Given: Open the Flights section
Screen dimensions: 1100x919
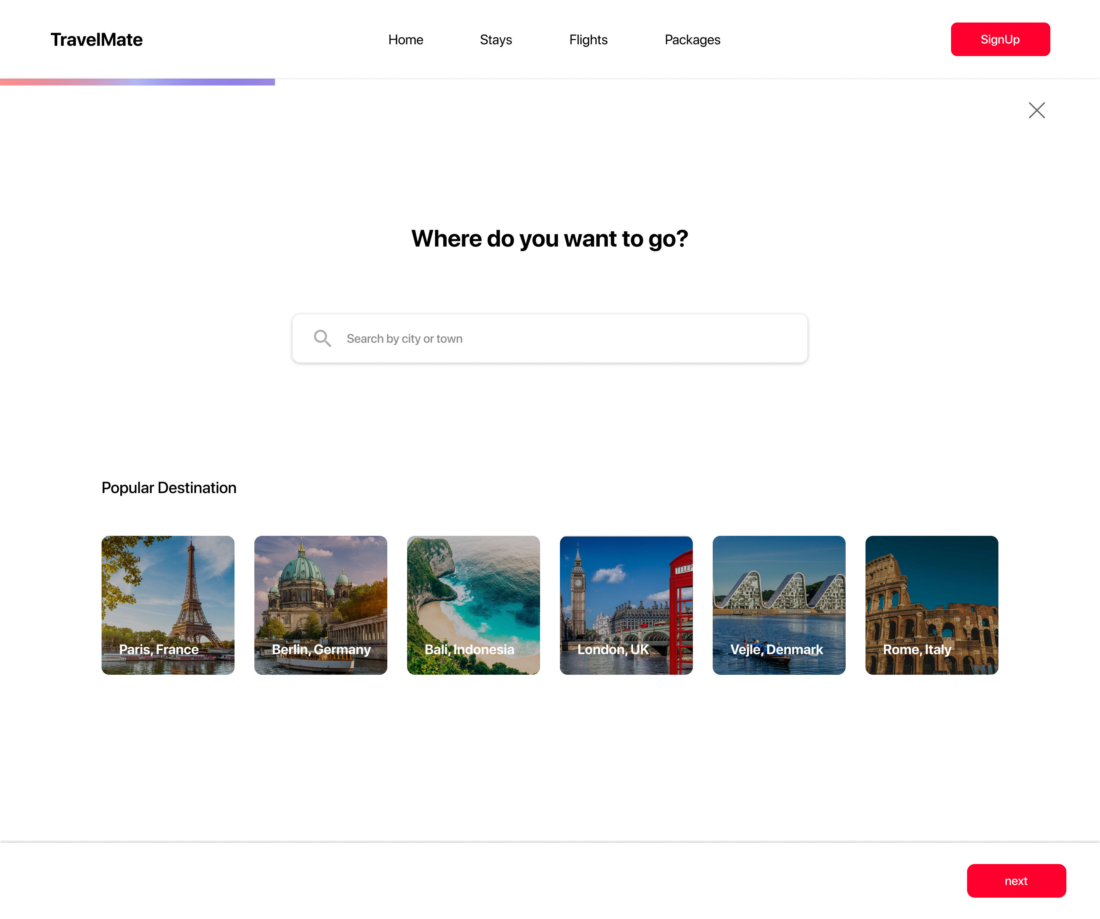Looking at the screenshot, I should coord(588,40).
